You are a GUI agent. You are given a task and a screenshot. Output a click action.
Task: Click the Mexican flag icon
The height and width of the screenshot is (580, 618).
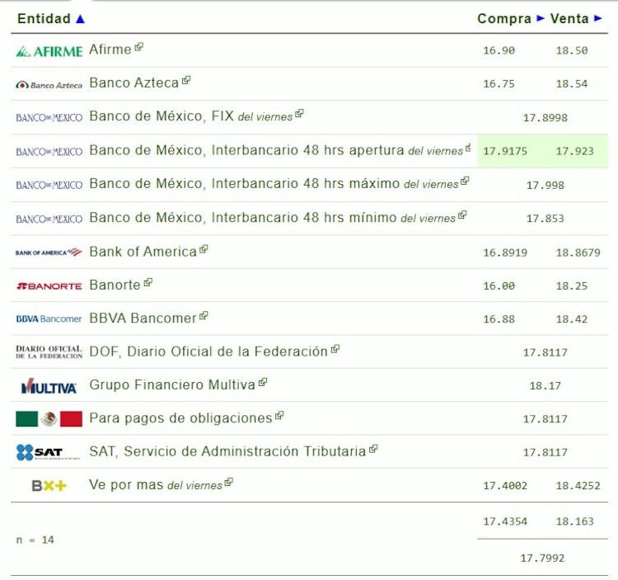pos(49,418)
